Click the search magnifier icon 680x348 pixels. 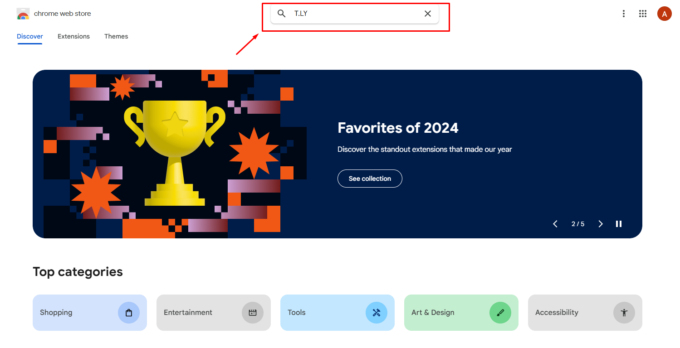(x=282, y=14)
